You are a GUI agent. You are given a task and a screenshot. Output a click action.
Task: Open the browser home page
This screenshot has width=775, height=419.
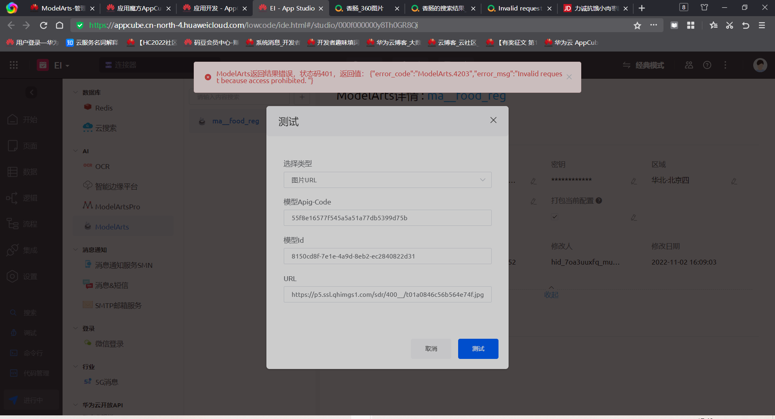(x=59, y=25)
